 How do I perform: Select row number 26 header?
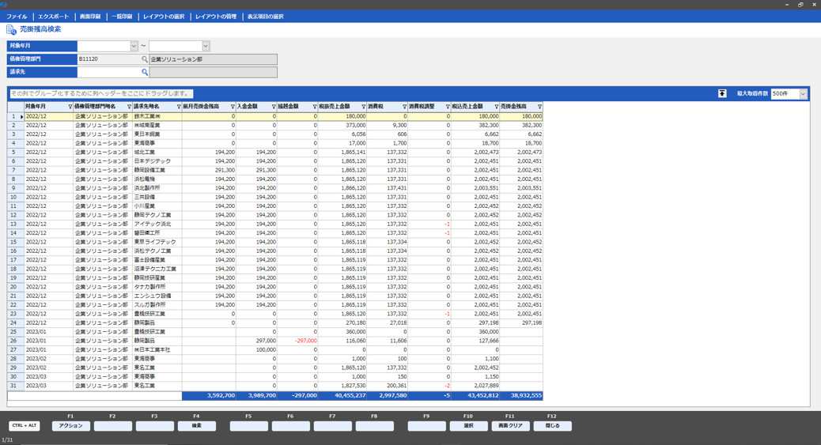[15, 341]
